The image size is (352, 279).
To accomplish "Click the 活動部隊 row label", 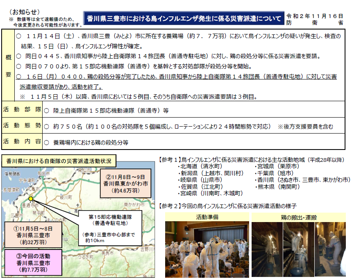I will pyautogui.click(x=22, y=109).
